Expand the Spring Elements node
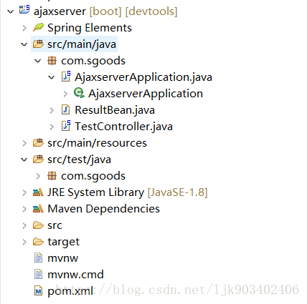The image size is (307, 304). click(x=24, y=28)
